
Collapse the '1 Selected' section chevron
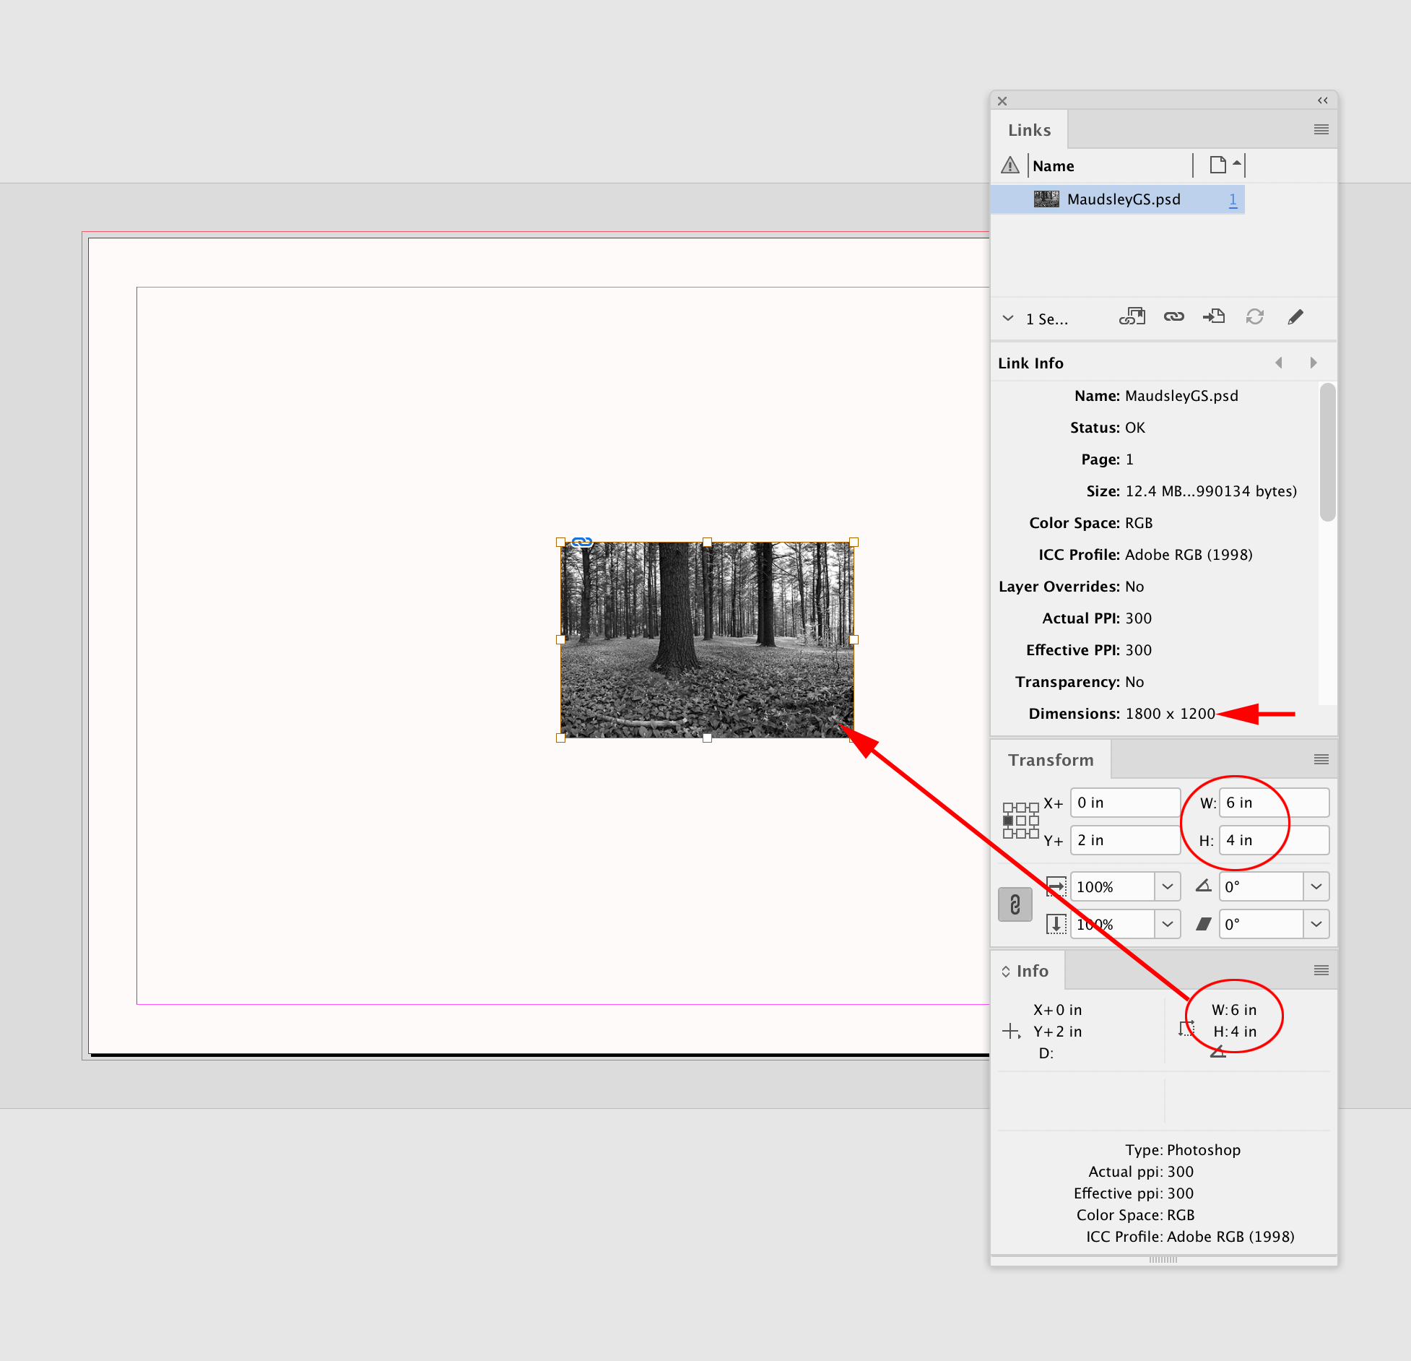(x=1008, y=318)
